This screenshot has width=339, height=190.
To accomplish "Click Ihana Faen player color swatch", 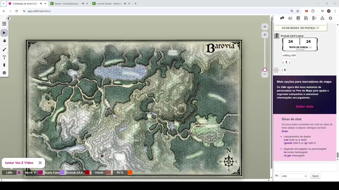I will [x=62, y=173].
